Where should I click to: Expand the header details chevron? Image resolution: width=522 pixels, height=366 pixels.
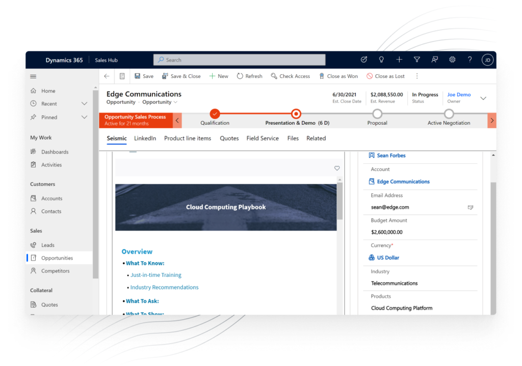pyautogui.click(x=483, y=98)
